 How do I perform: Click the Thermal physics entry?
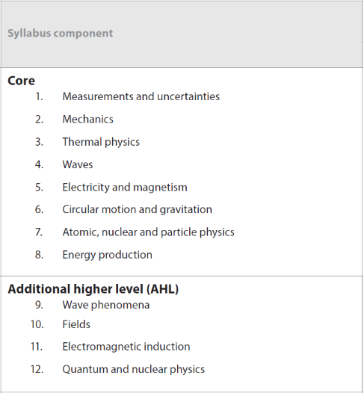point(101,142)
